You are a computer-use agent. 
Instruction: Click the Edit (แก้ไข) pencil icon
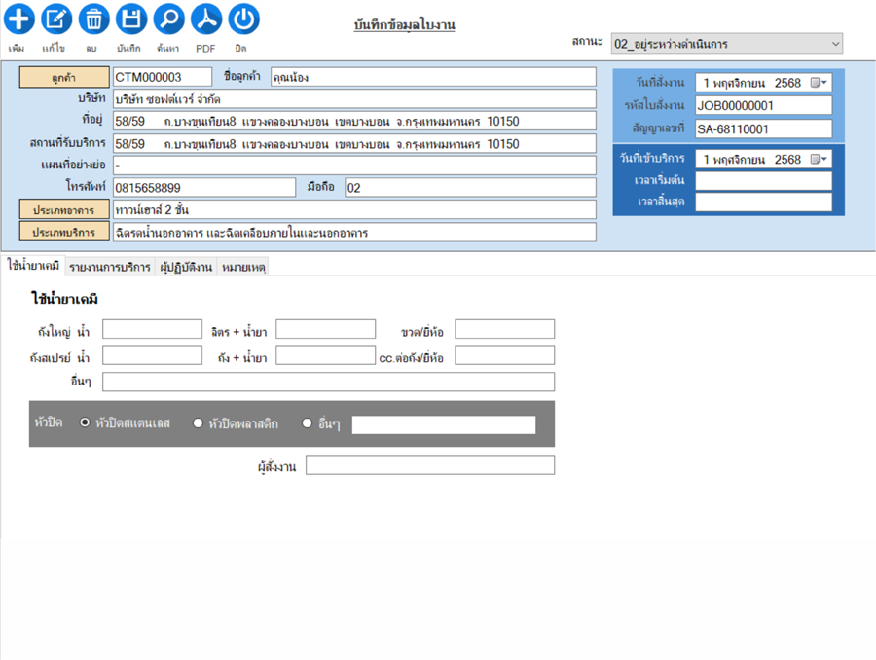click(x=56, y=18)
